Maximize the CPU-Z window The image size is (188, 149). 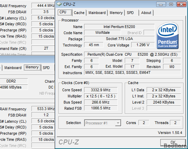pos(171,4)
